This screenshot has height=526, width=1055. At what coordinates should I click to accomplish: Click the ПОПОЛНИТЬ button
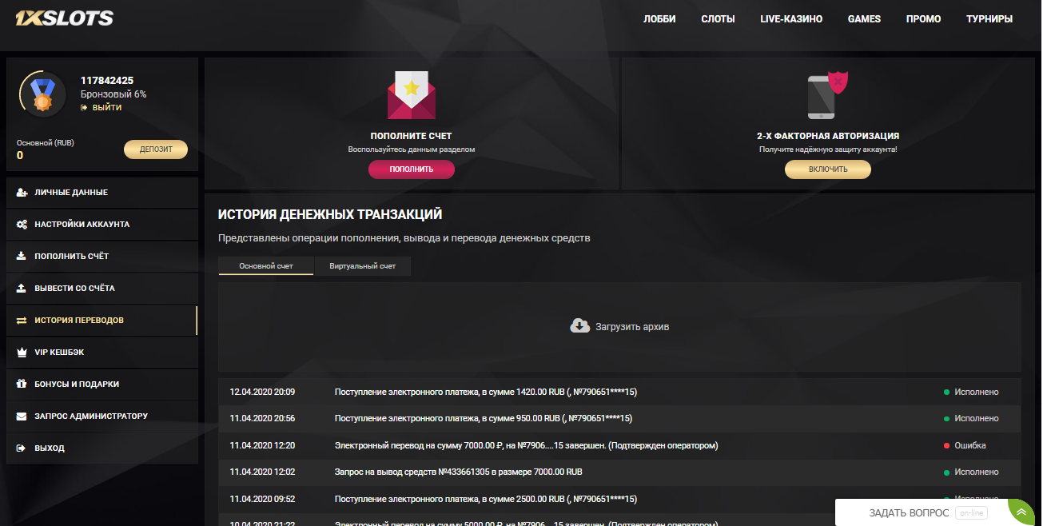pos(412,169)
